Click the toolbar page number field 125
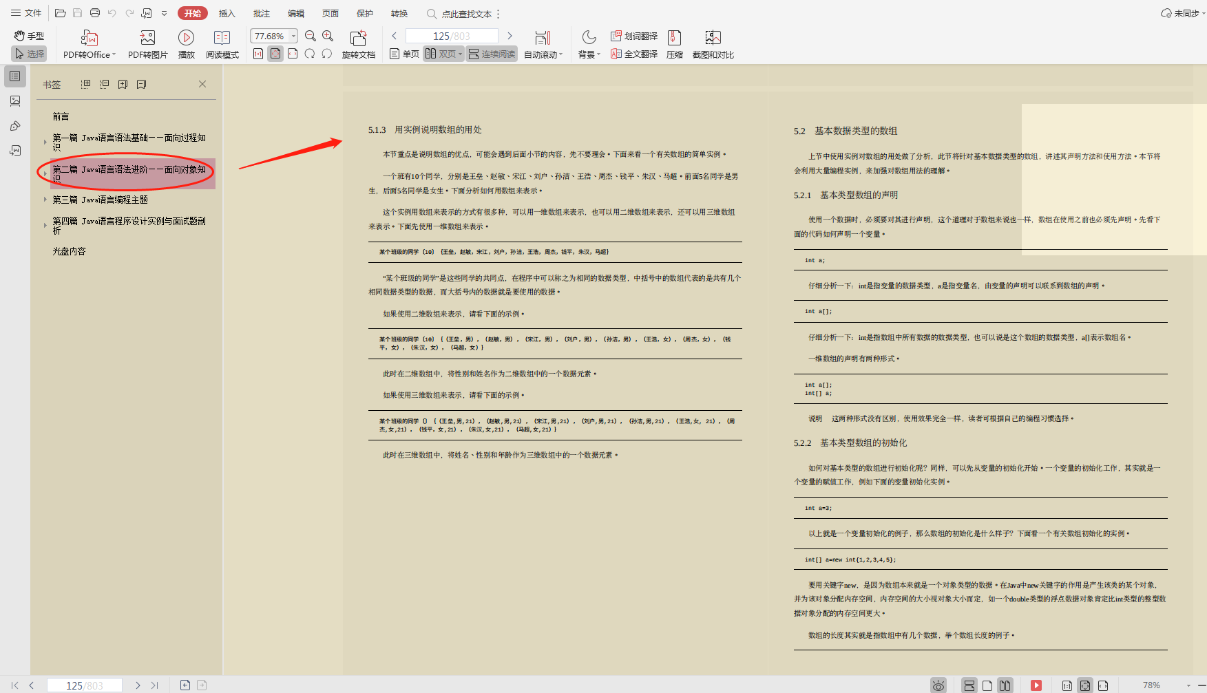 coord(452,36)
